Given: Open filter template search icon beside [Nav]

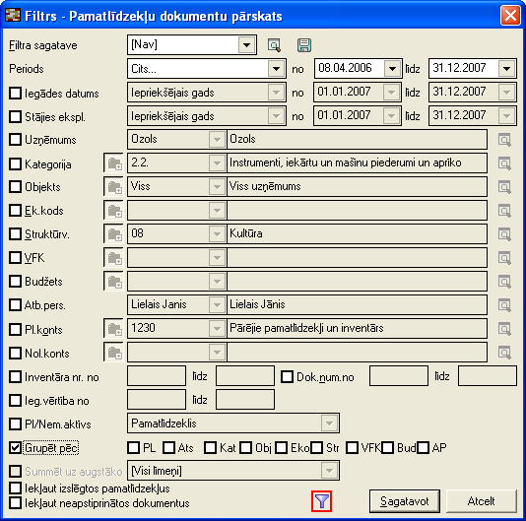Looking at the screenshot, I should click(x=274, y=45).
